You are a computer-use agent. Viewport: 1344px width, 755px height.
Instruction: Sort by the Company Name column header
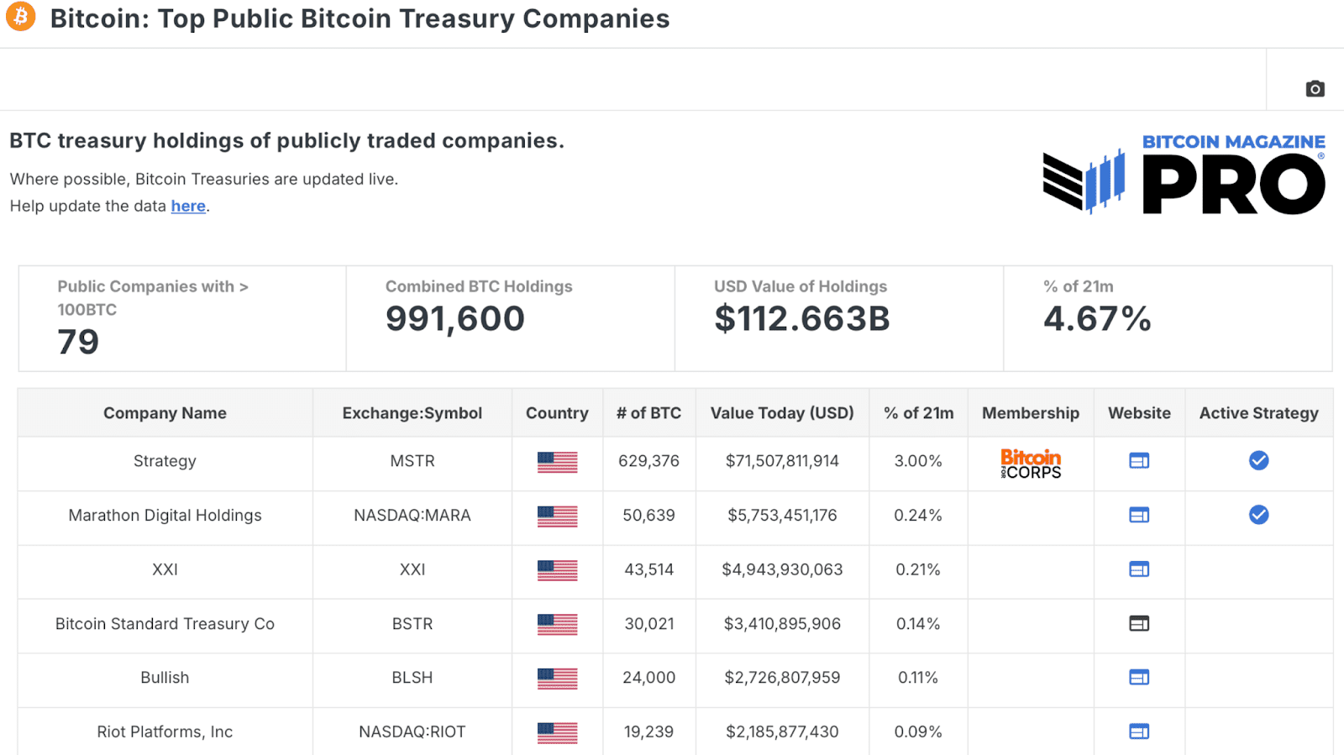click(165, 412)
